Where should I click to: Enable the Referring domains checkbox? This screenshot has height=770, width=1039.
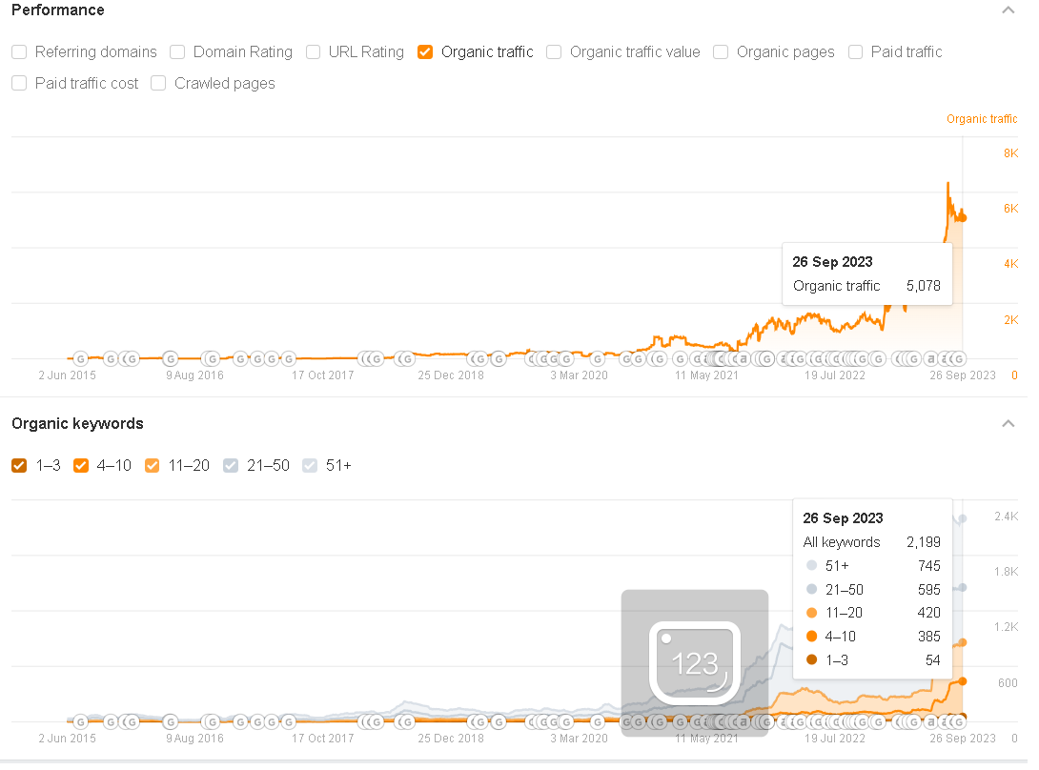(19, 52)
